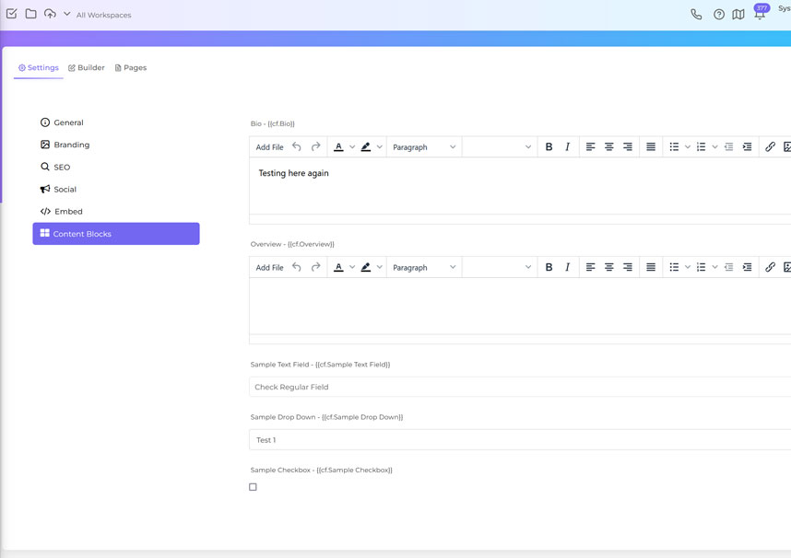Switch to the Builder tab
This screenshot has height=558, width=791.
87,68
